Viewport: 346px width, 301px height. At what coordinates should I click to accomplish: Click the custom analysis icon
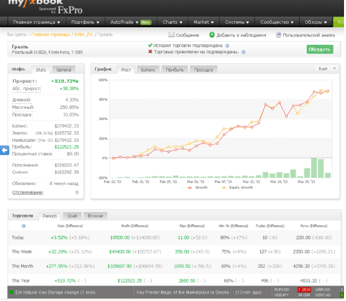click(x=279, y=34)
